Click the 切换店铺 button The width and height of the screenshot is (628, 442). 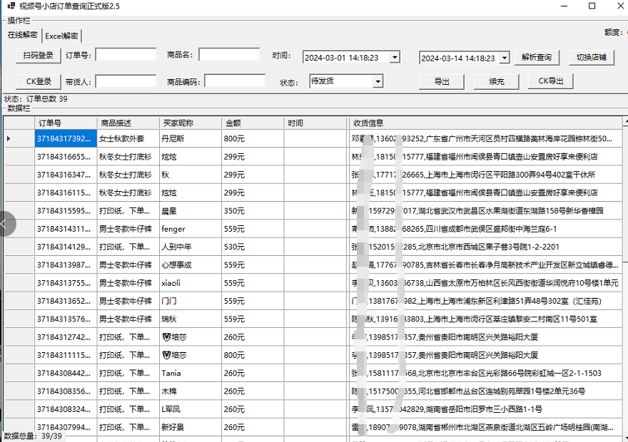(x=591, y=58)
